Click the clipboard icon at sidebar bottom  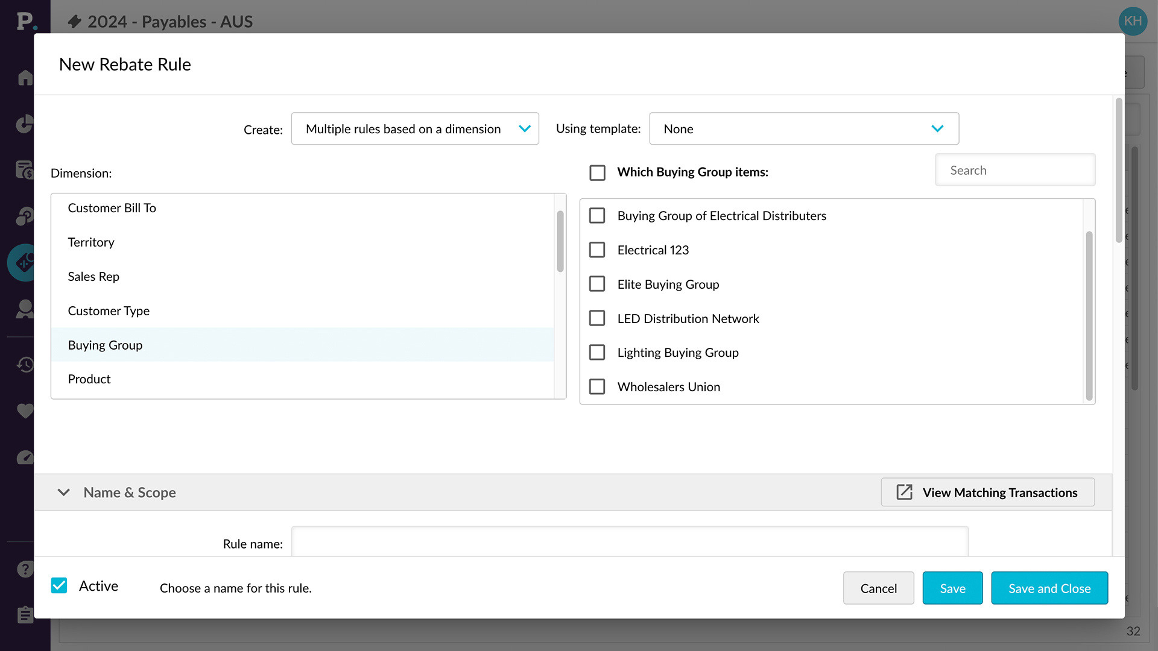point(25,615)
